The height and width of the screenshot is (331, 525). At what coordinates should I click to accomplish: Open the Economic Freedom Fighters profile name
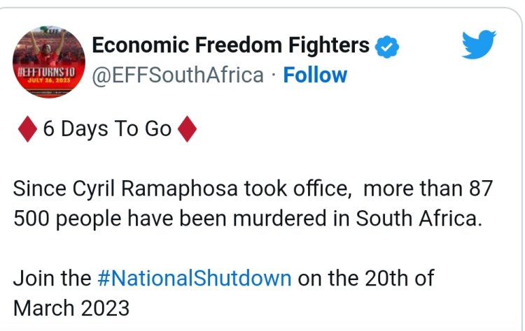coord(231,46)
